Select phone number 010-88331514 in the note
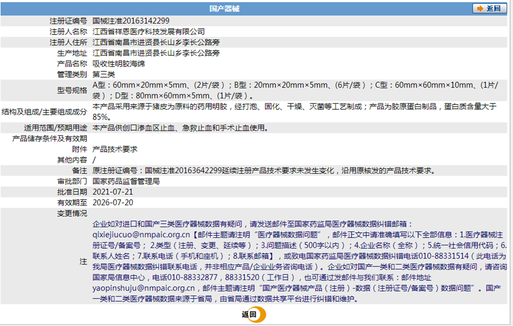The width and height of the screenshot is (513, 326). pyautogui.click(x=444, y=257)
